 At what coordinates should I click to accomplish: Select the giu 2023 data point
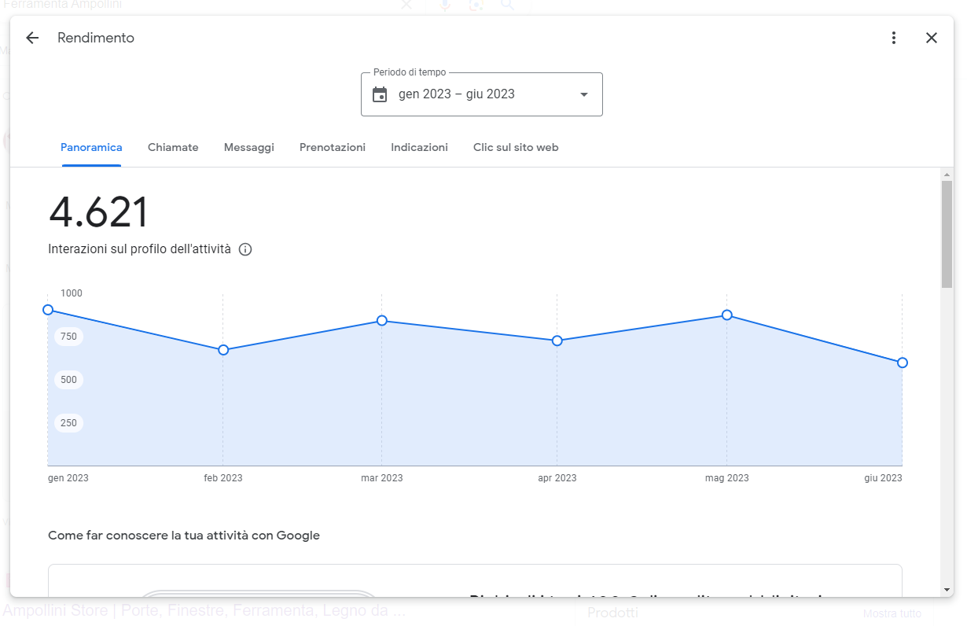[x=903, y=363]
